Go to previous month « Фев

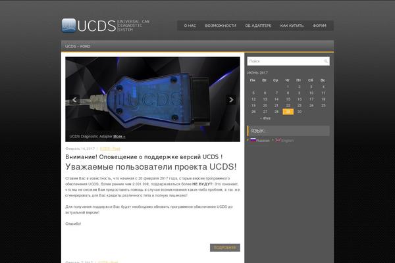pyautogui.click(x=265, y=118)
